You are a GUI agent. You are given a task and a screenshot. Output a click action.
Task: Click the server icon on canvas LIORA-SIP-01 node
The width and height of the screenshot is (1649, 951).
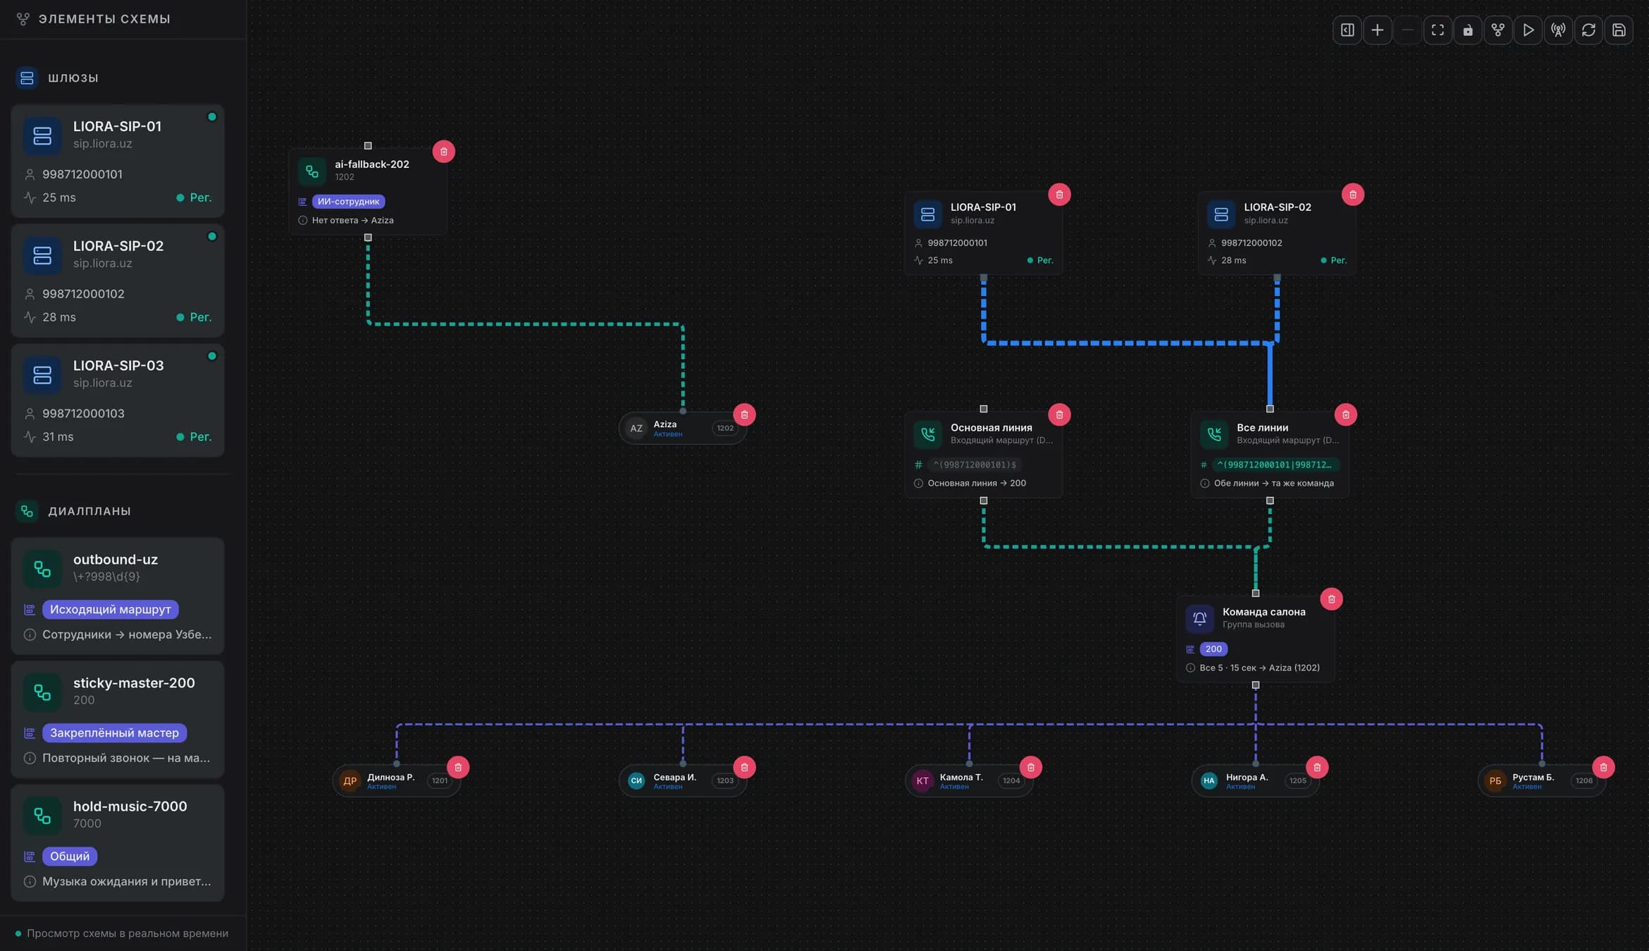tap(927, 214)
